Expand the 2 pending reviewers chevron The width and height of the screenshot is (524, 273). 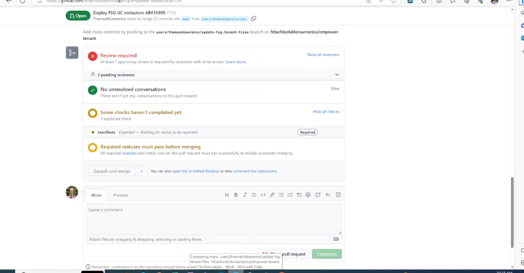[x=337, y=75]
